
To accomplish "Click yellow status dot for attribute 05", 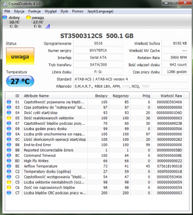I will pos(9,118).
